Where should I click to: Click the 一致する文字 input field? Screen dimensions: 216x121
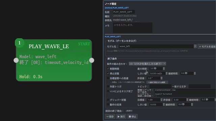tap(199, 86)
